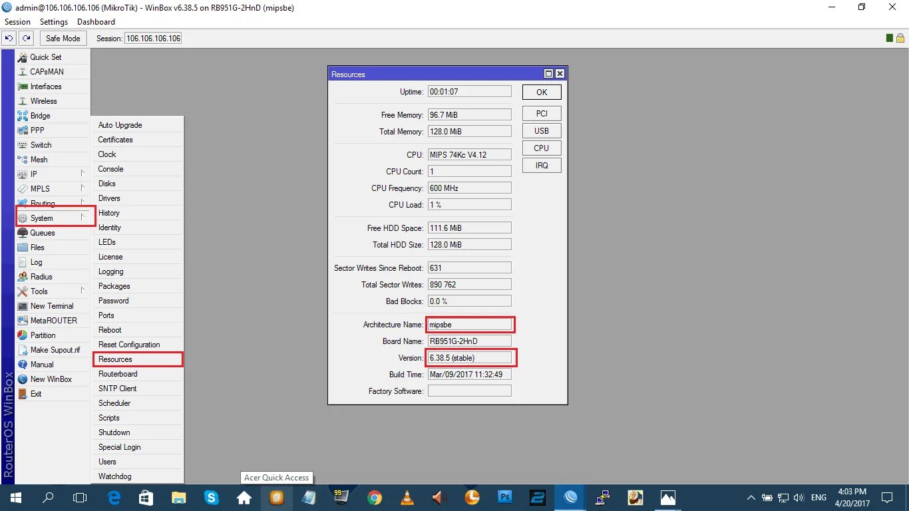Select Routerboard in the System submenu
This screenshot has height=511, width=909.
pyautogui.click(x=137, y=374)
